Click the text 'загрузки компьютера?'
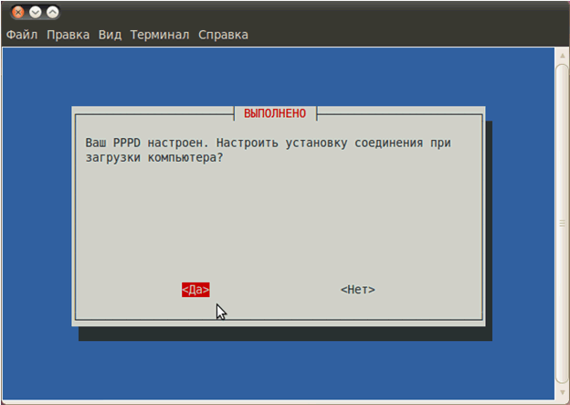The image size is (570, 405). click(x=154, y=158)
